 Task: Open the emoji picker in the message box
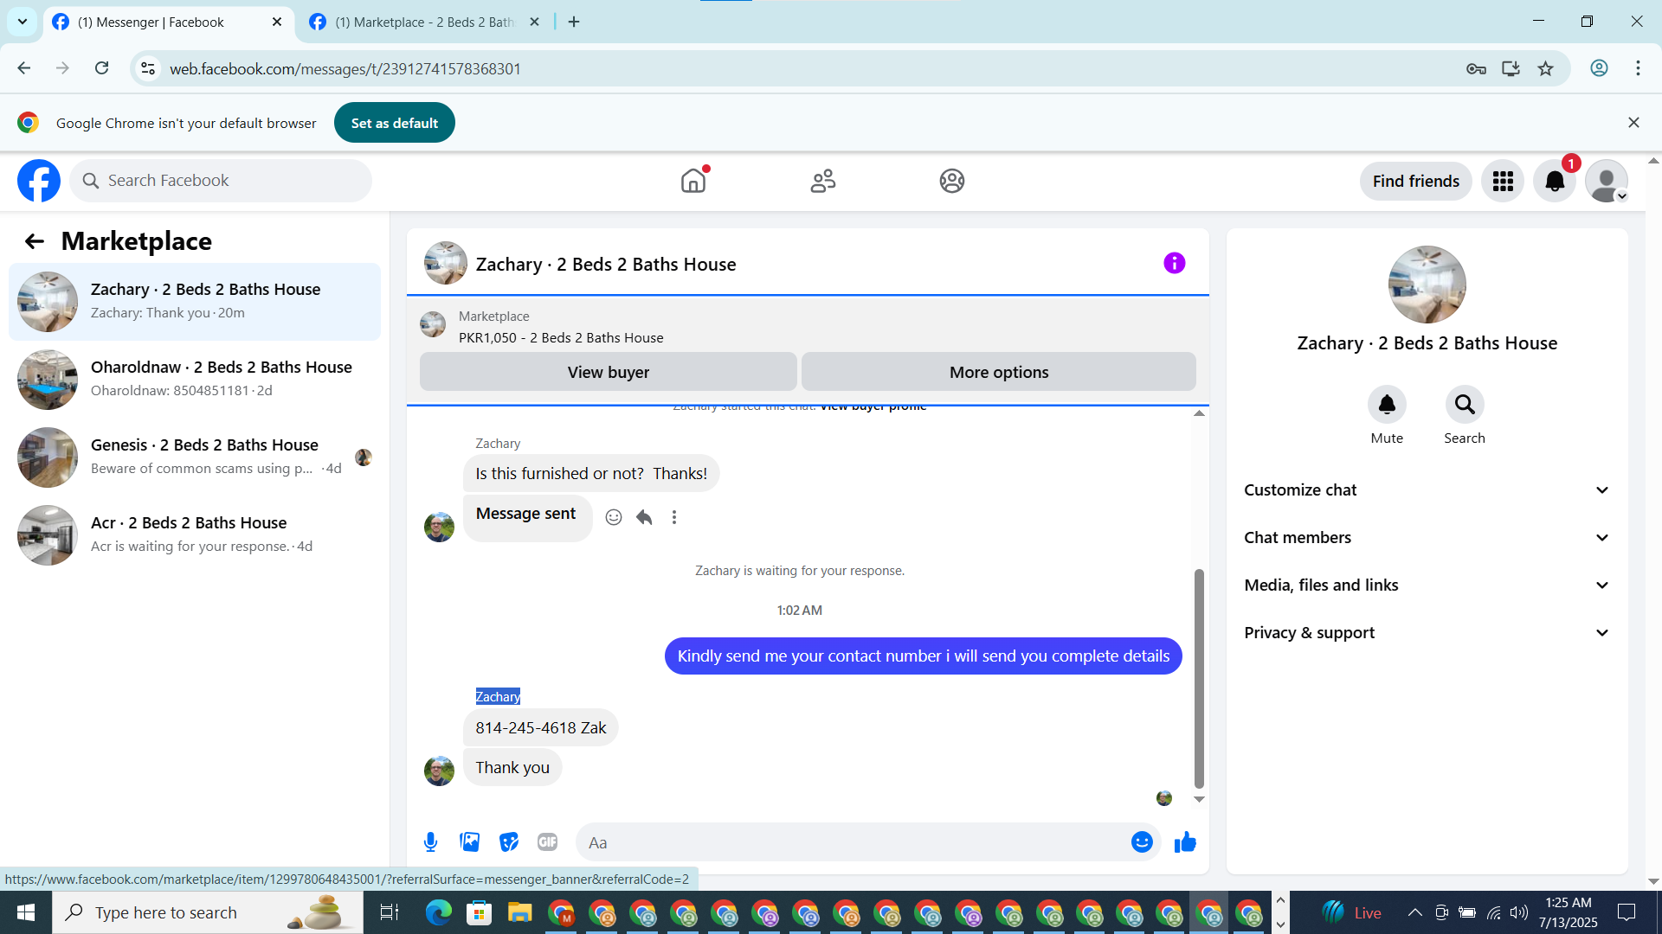coord(1142,842)
